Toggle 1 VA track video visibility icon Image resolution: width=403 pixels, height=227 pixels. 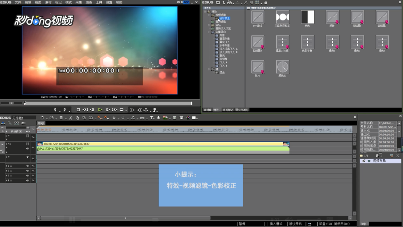(x=27, y=144)
